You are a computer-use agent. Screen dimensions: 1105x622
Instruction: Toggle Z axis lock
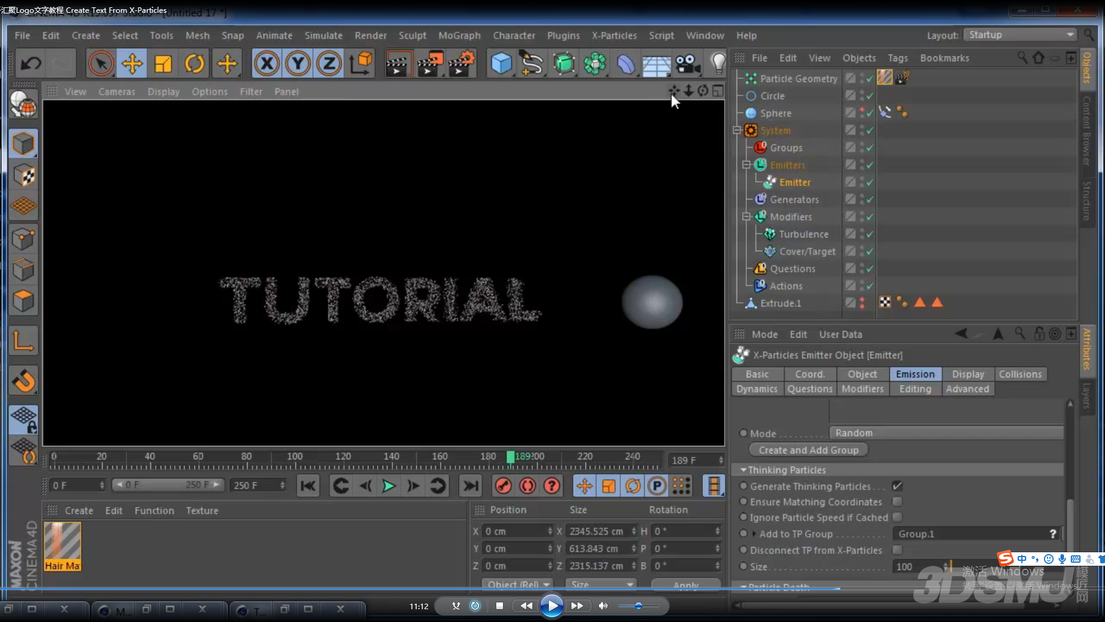tap(329, 63)
